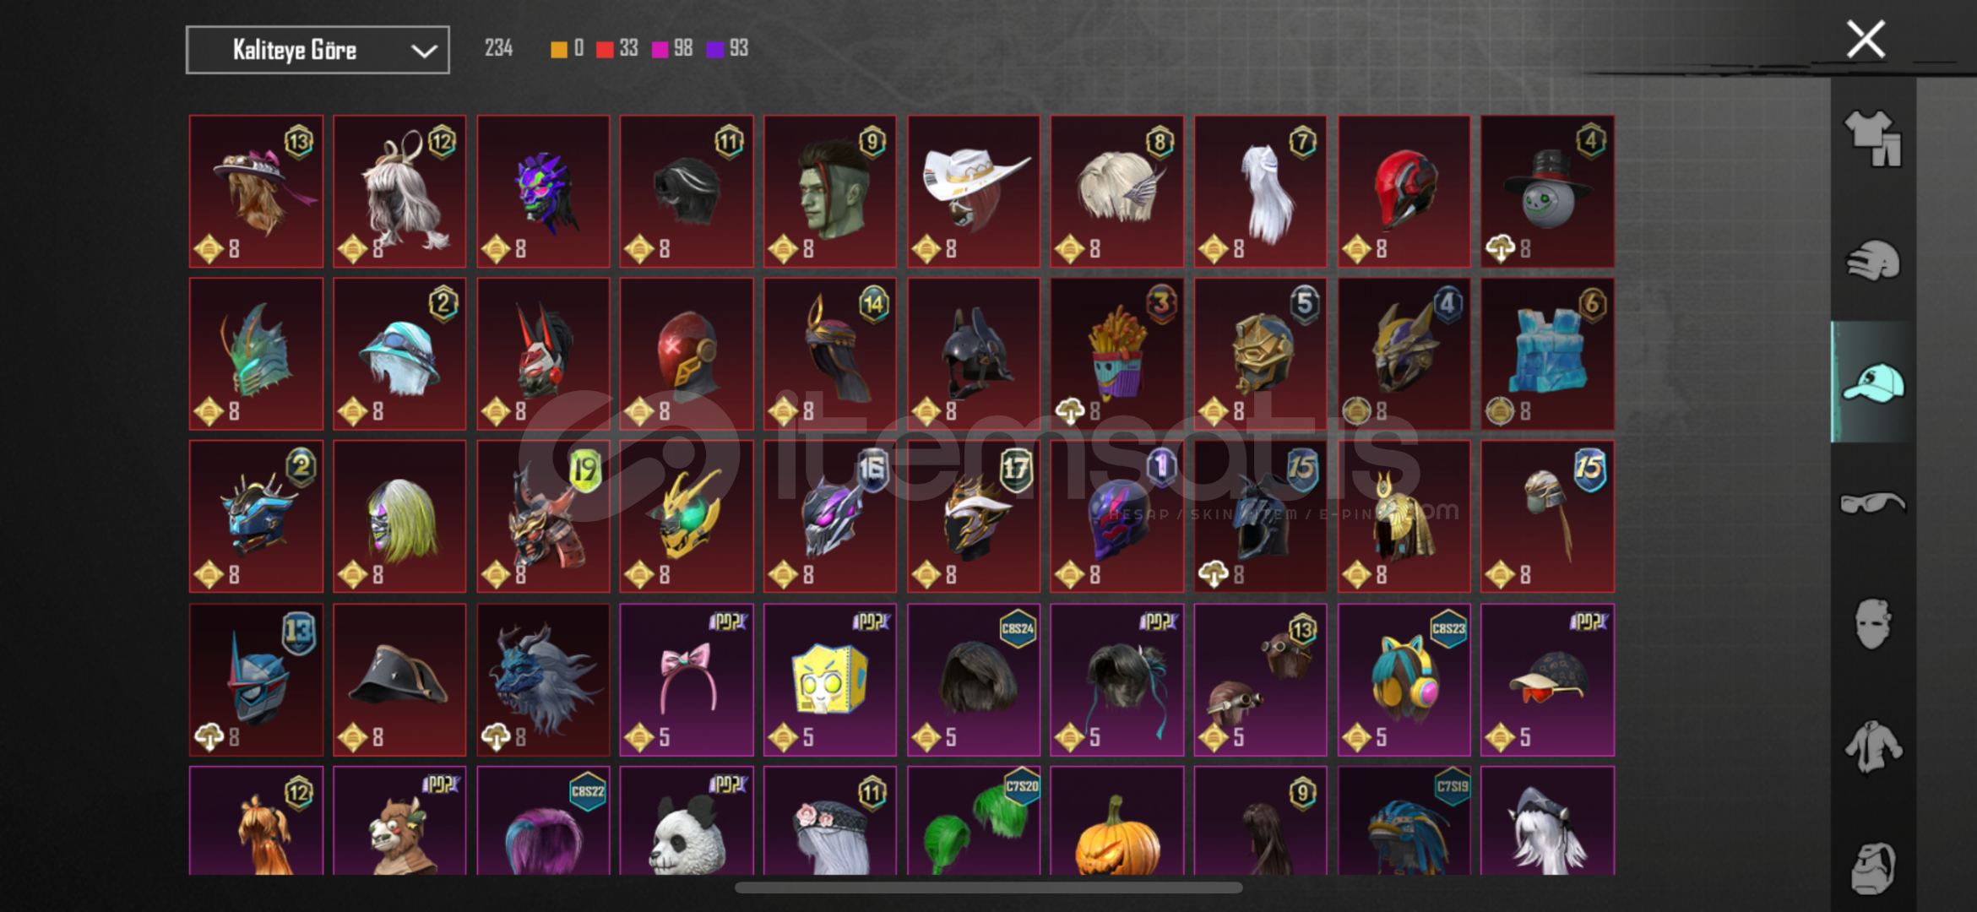Click the pink quality filter showing 98
Screen dimensions: 1977x912
(672, 49)
